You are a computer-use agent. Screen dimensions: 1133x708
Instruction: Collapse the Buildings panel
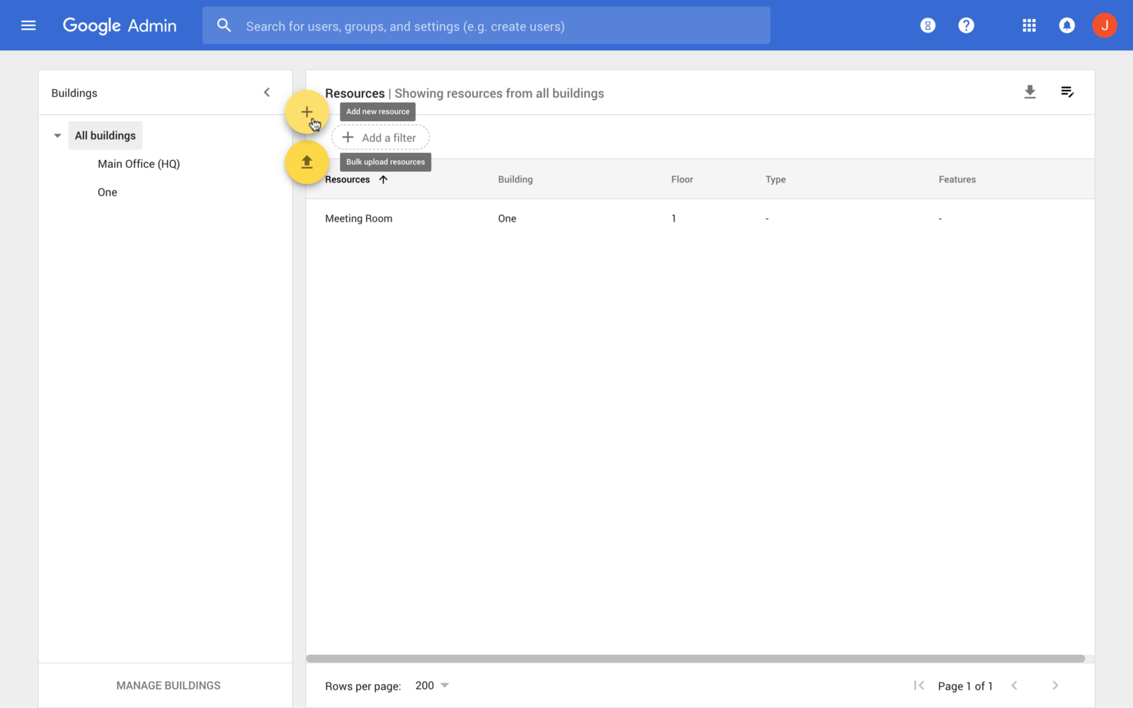pyautogui.click(x=267, y=92)
